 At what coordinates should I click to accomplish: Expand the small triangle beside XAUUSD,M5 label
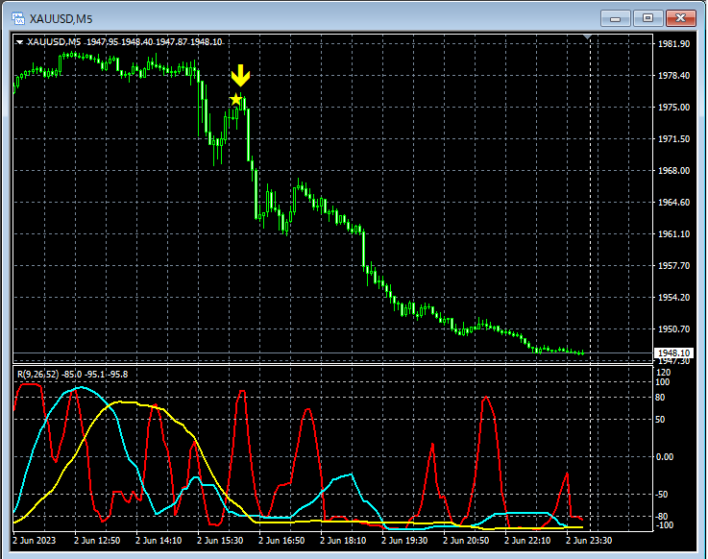[x=19, y=42]
